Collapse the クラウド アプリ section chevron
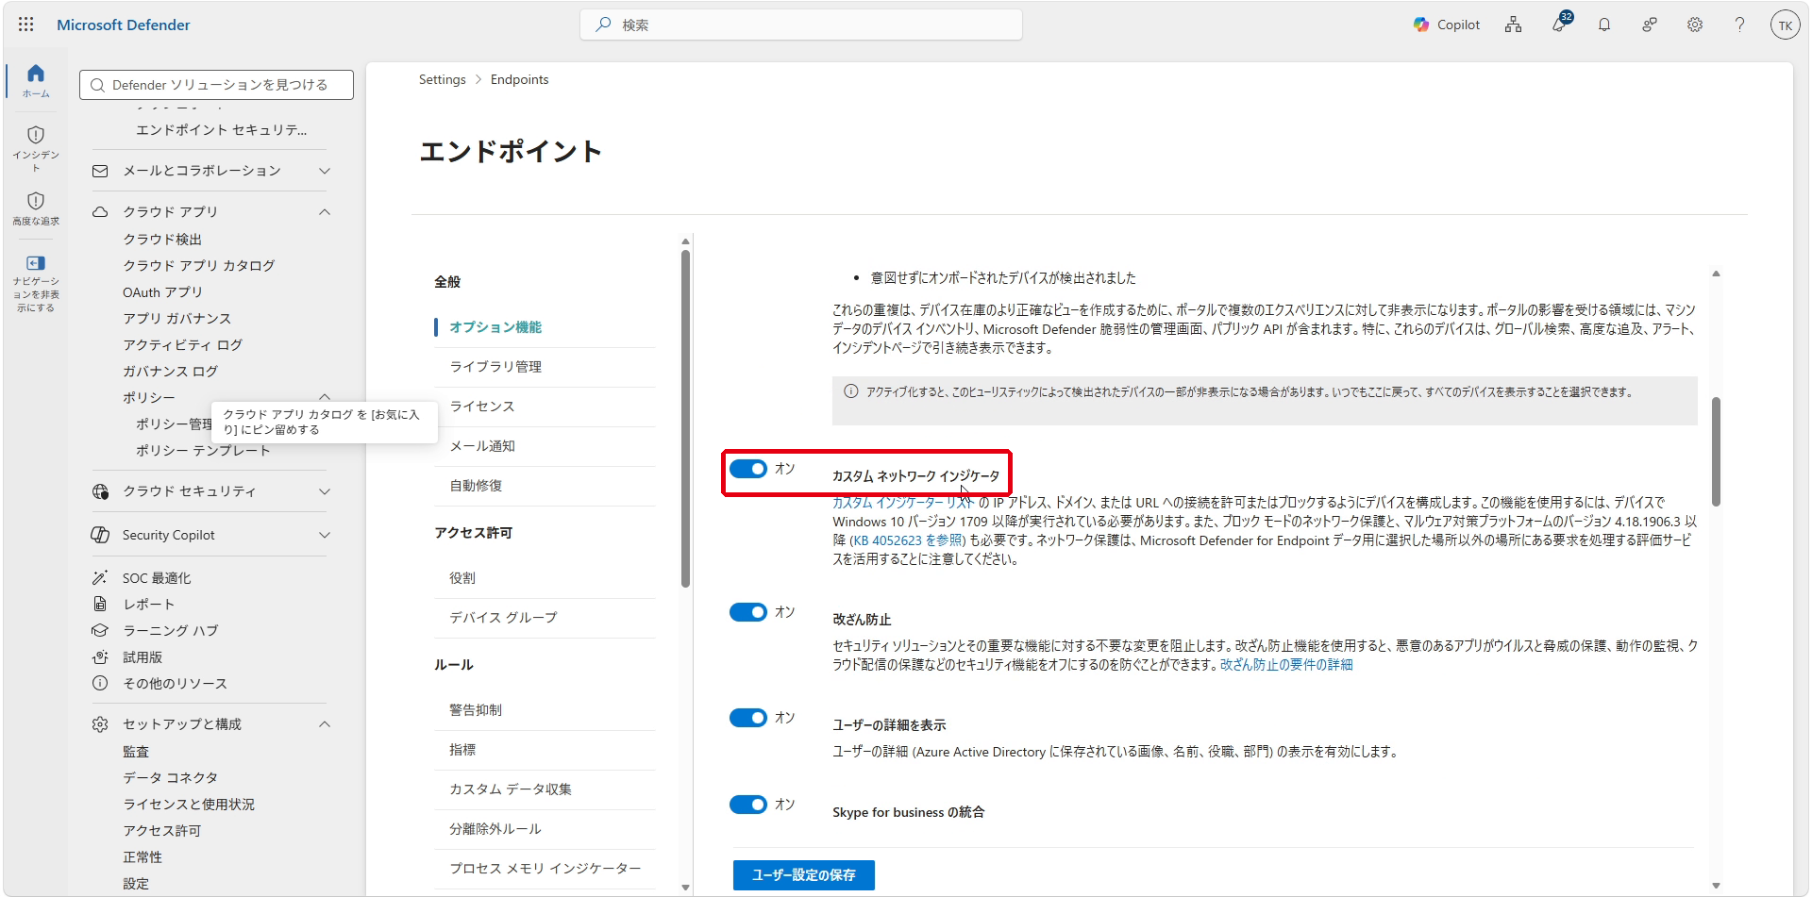1812x897 pixels. [x=325, y=211]
